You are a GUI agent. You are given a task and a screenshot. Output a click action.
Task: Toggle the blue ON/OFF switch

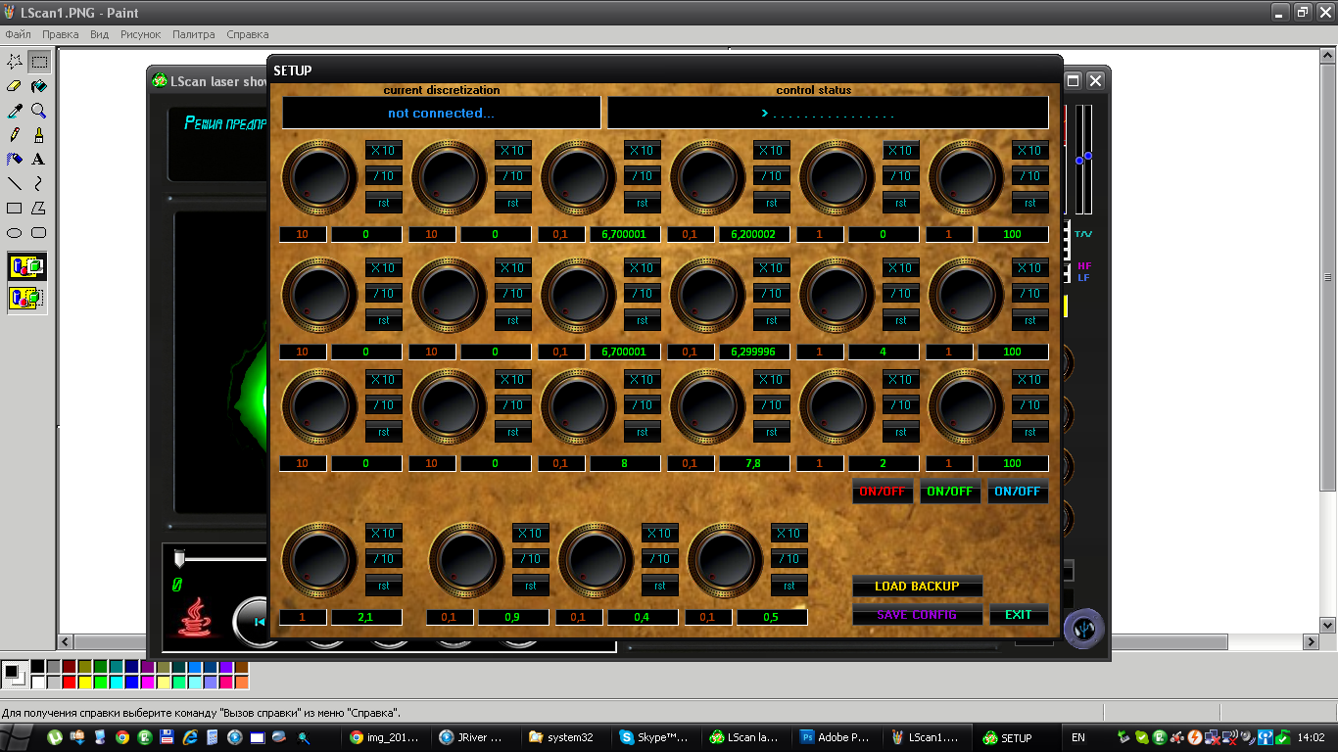(x=1018, y=492)
